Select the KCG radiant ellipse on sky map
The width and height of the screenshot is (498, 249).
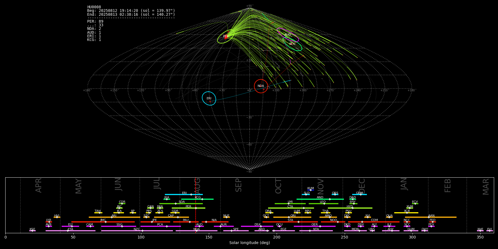pos(292,44)
